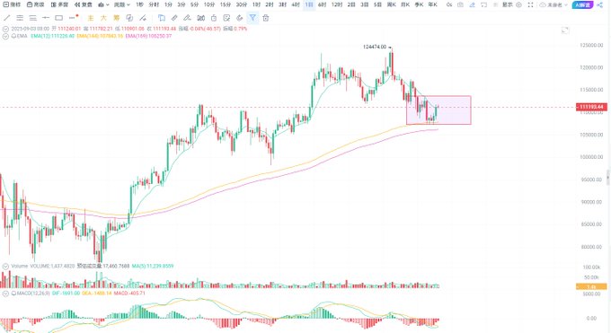Switch to the 2日 timeframe

351,4
